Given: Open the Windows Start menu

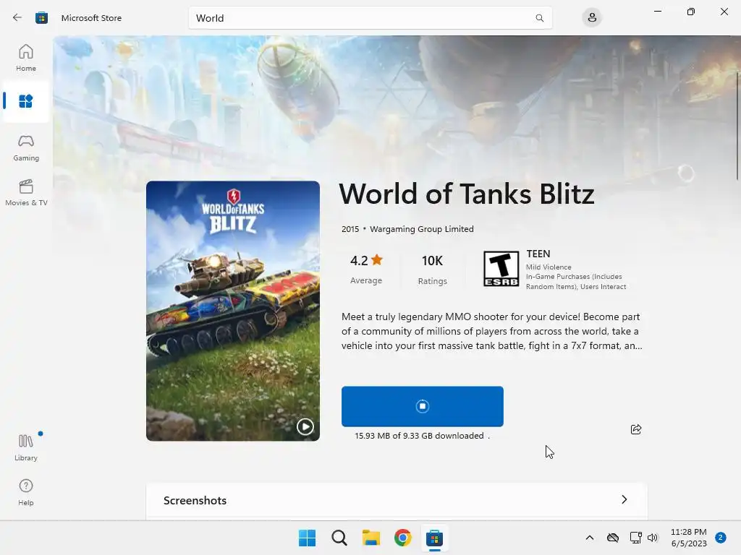Looking at the screenshot, I should pos(307,538).
